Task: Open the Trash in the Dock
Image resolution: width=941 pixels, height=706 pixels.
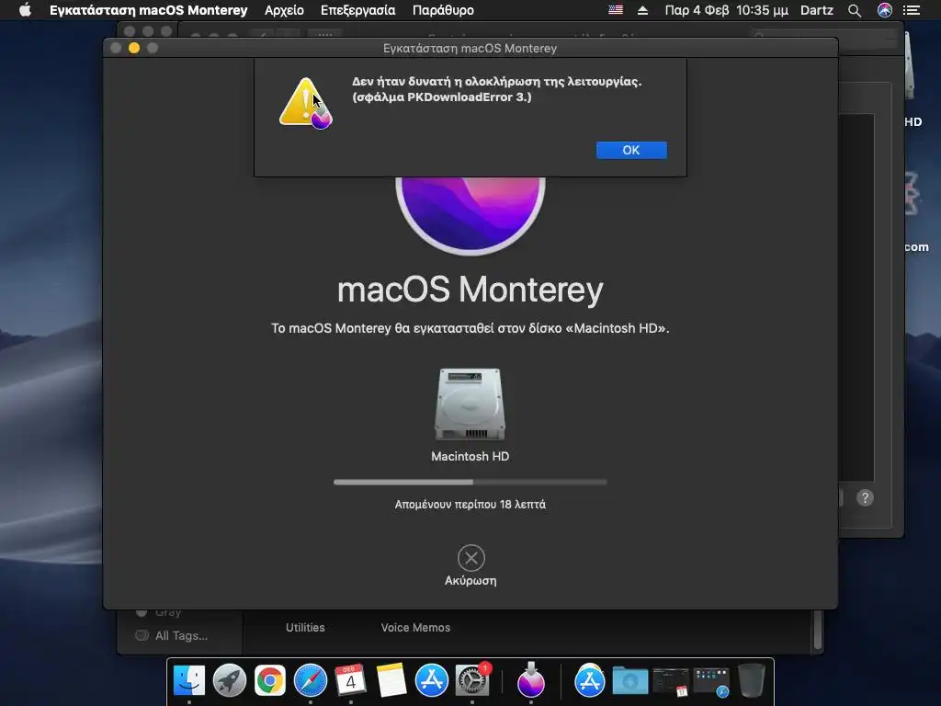Action: tap(752, 680)
